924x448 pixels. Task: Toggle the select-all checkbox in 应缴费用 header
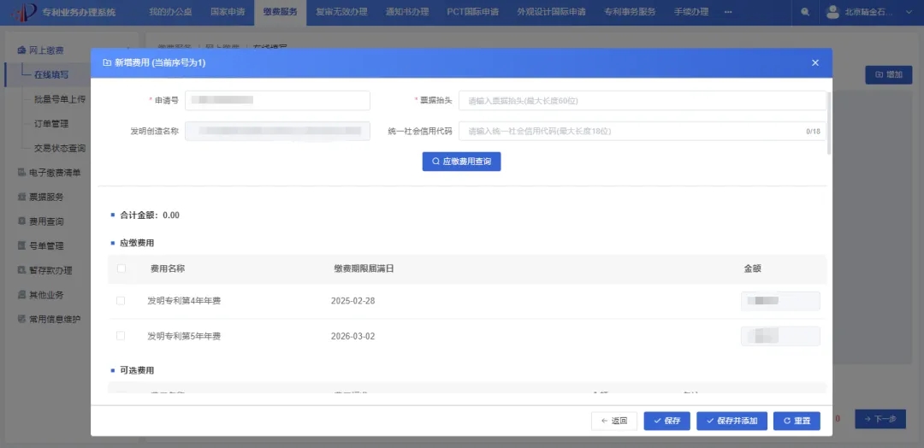pos(121,268)
